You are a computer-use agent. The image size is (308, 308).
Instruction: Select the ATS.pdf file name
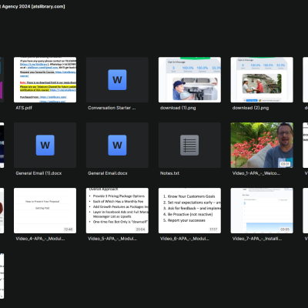[24, 108]
